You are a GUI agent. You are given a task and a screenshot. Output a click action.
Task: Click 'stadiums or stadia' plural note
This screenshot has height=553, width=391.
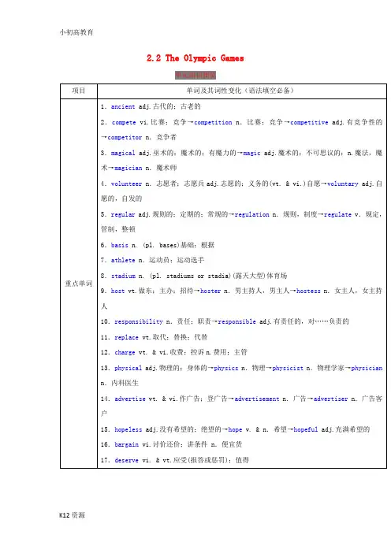(199, 276)
